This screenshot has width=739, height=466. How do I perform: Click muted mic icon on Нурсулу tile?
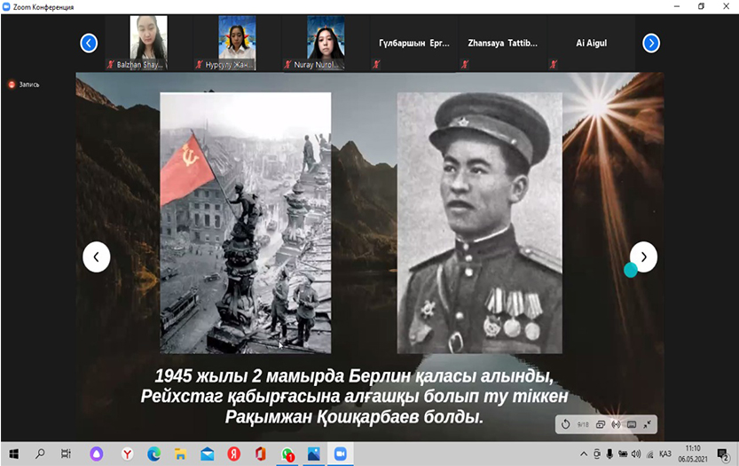tap(200, 64)
